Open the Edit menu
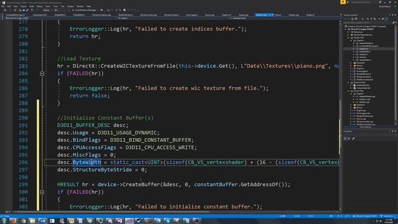398x224 pixels. tap(9, 6)
